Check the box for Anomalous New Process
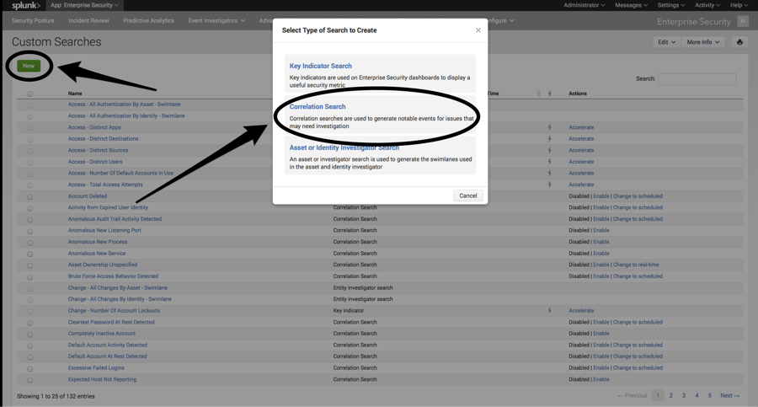 pos(30,243)
